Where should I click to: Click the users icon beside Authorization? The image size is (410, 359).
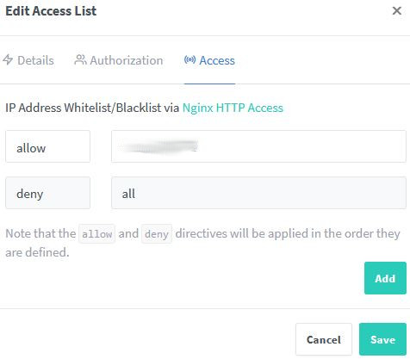click(80, 59)
